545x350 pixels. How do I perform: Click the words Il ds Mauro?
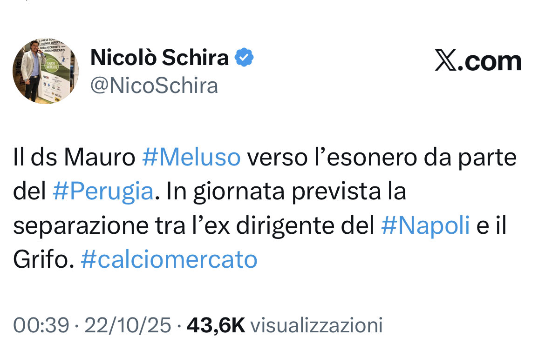pos(74,158)
